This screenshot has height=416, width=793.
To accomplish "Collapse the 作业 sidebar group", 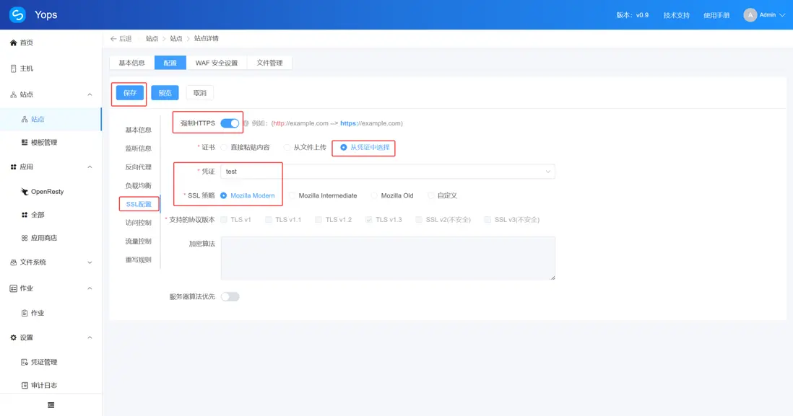I will (x=90, y=288).
